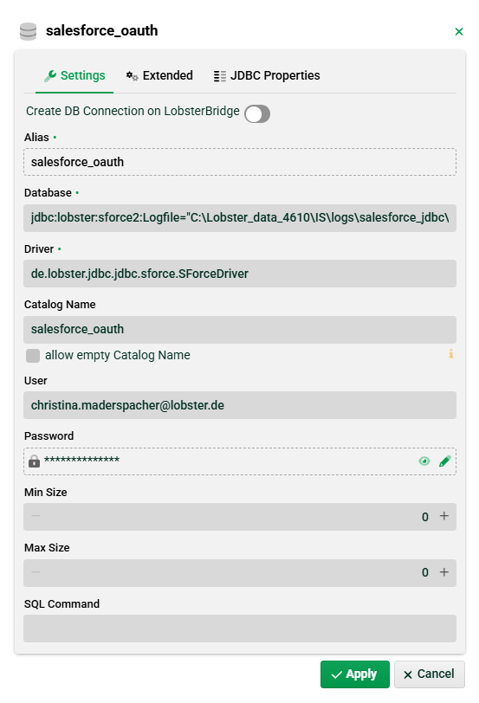This screenshot has height=703, width=479.
Task: Increase Min Size with plus icon
Action: 444,516
